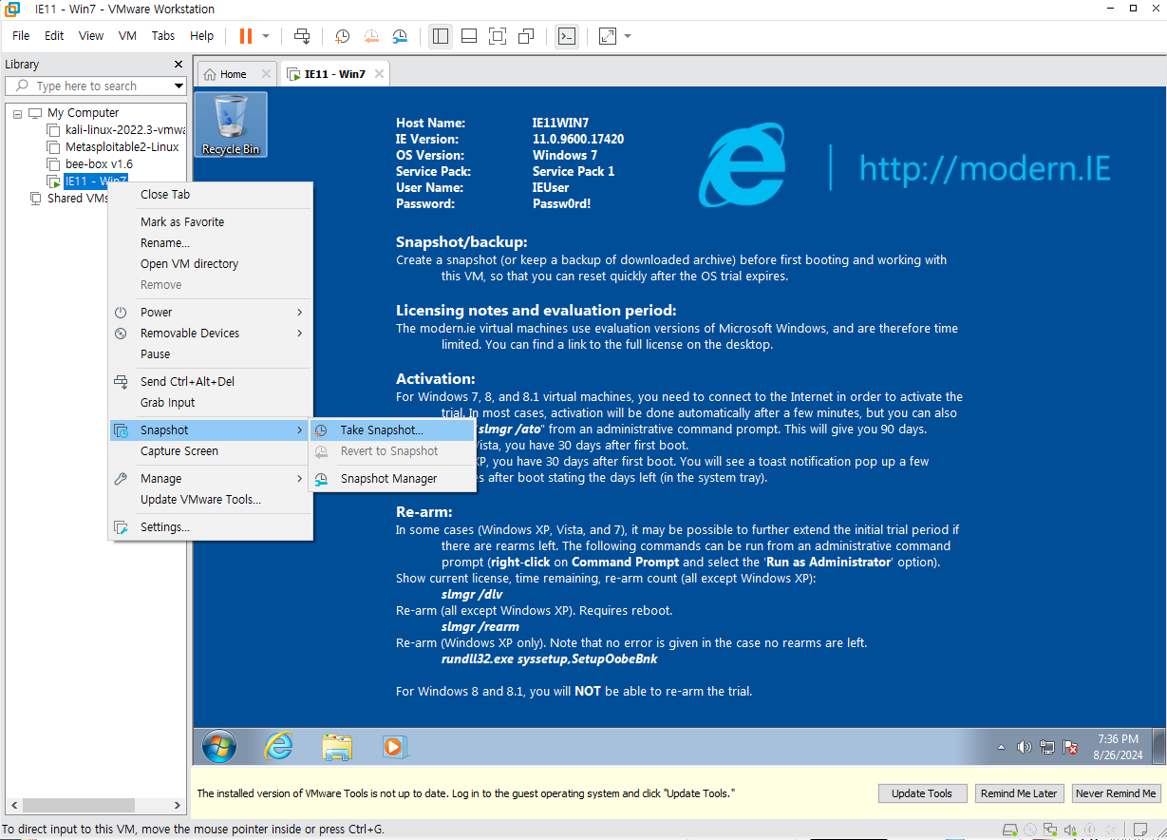Click the stretch guest display icon
Viewport: 1167px width, 840px height.
(608, 36)
